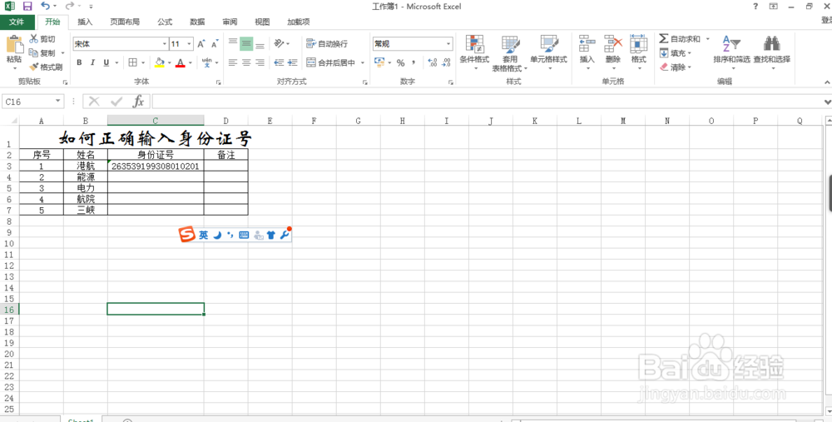Open Sort and Filter (排序和筛选)

[x=731, y=52]
